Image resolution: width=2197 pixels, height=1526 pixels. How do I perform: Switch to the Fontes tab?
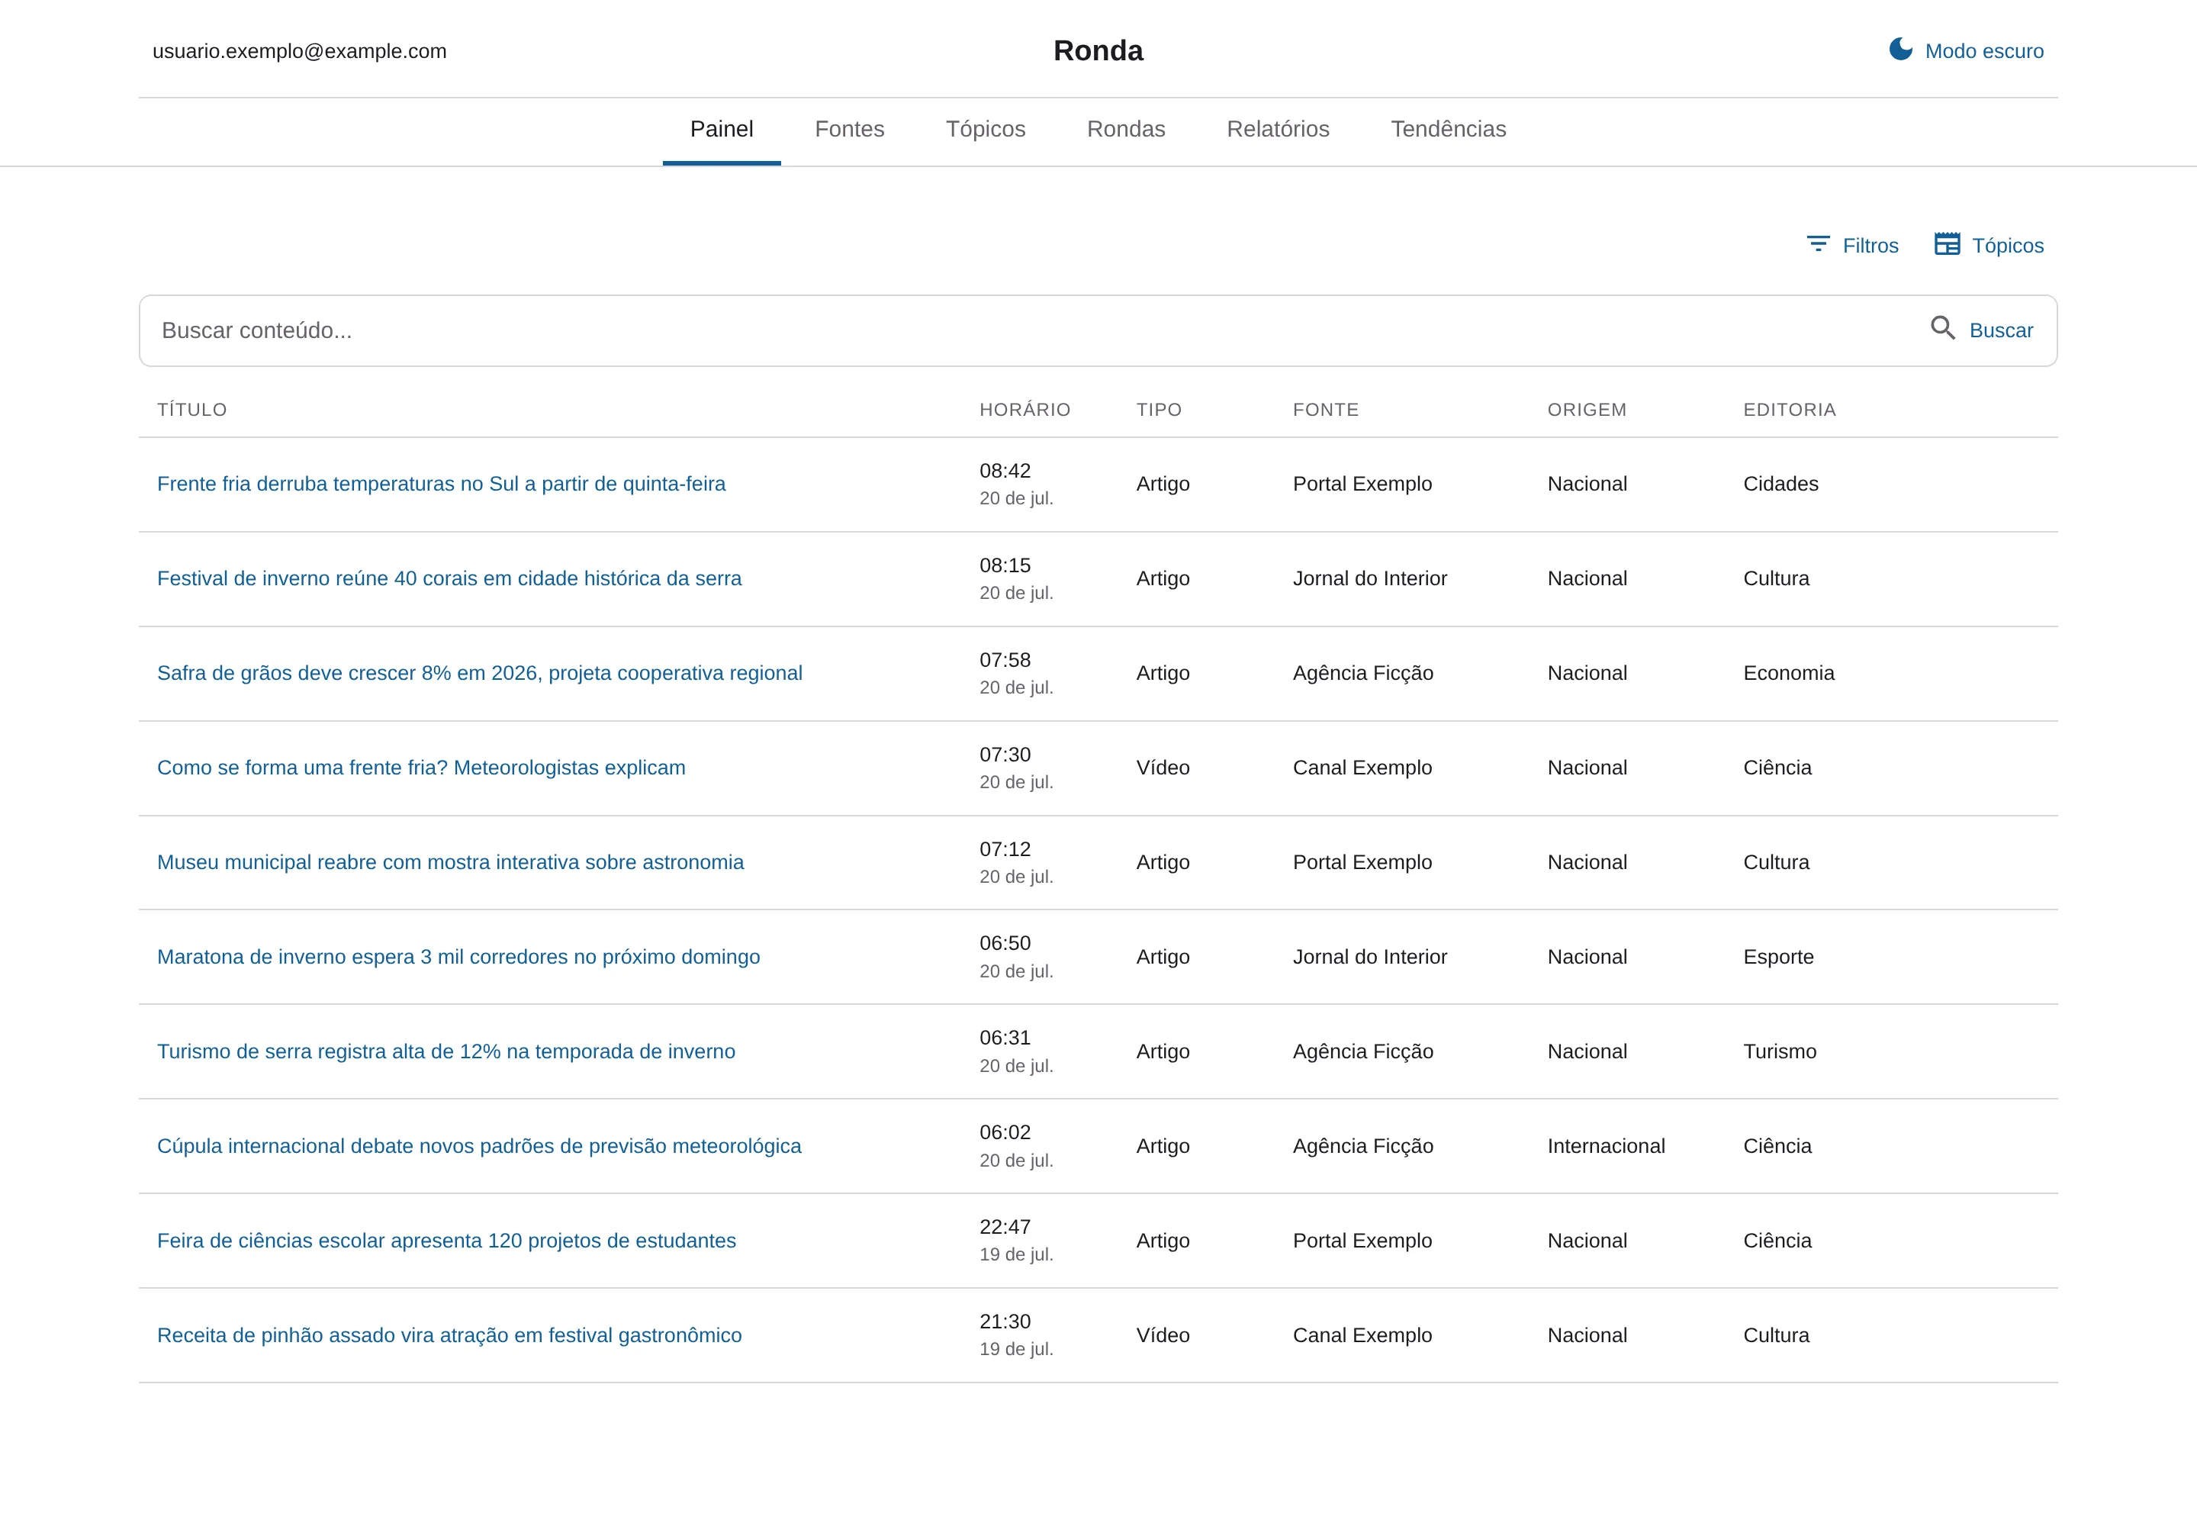pos(849,129)
